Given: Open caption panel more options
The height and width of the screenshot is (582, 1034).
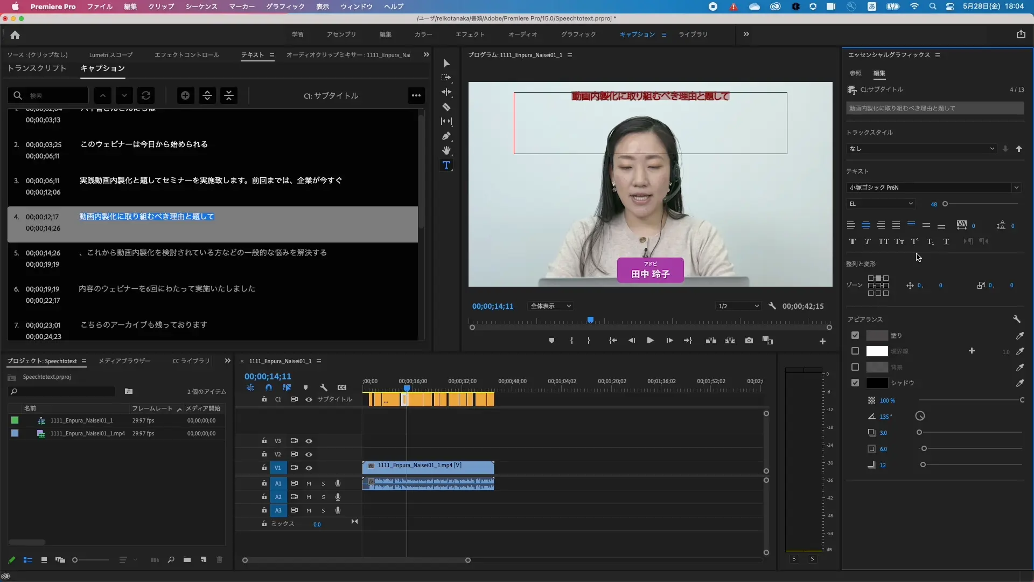Looking at the screenshot, I should click(416, 95).
